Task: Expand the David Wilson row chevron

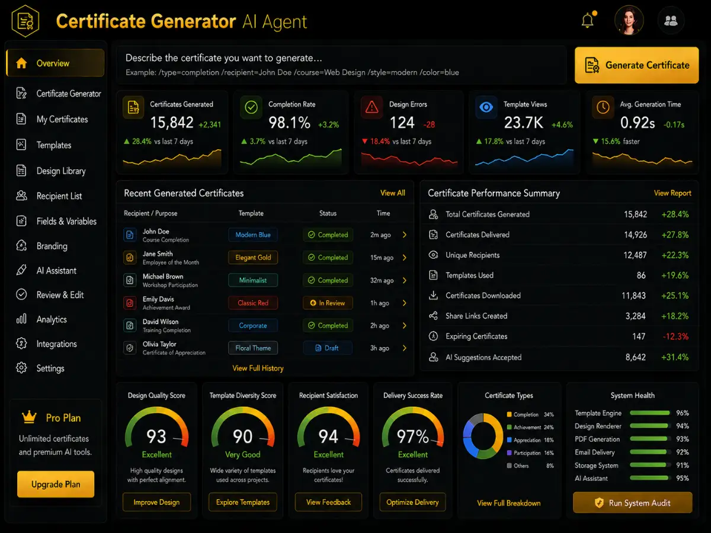Action: (x=405, y=325)
